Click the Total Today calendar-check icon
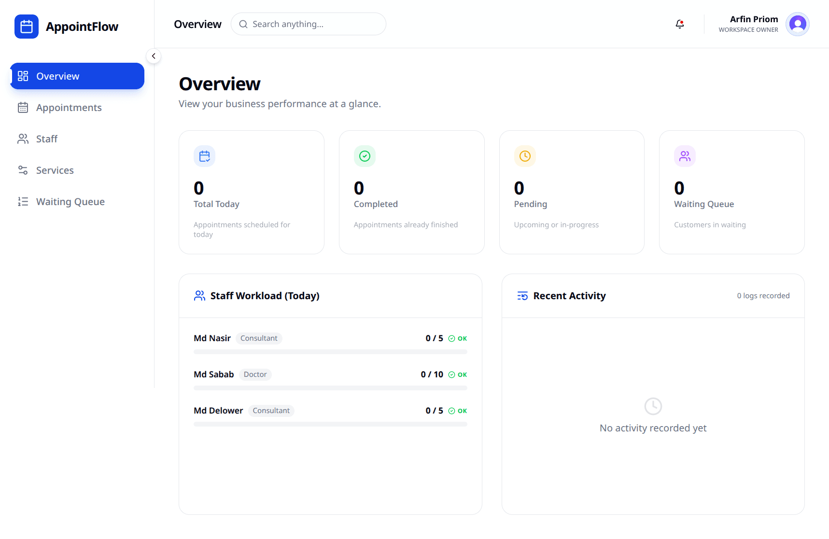 [204, 156]
